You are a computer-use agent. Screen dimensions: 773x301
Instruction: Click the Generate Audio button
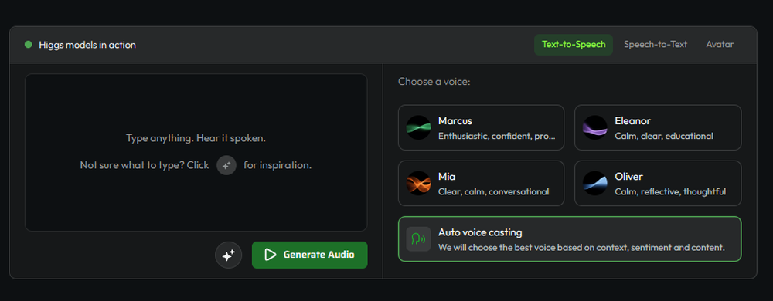click(310, 255)
